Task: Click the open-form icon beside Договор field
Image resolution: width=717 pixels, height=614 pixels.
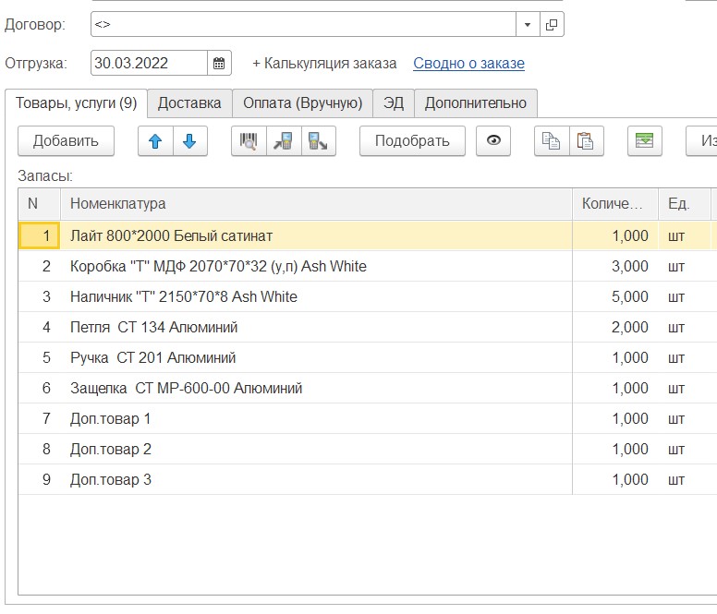Action: point(552,25)
